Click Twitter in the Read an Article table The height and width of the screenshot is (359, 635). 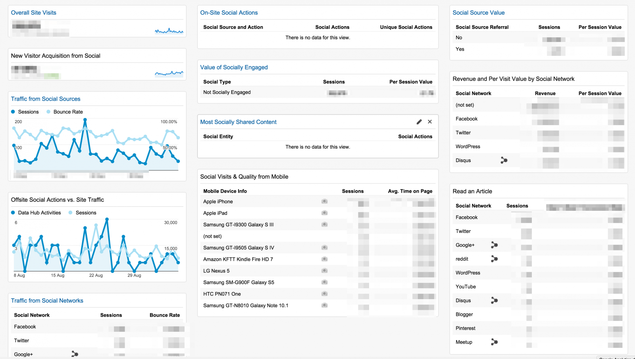pyautogui.click(x=463, y=231)
